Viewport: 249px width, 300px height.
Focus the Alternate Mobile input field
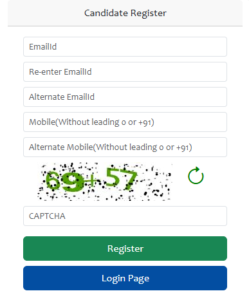pos(125,147)
